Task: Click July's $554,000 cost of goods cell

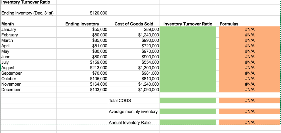Action: (x=134, y=62)
